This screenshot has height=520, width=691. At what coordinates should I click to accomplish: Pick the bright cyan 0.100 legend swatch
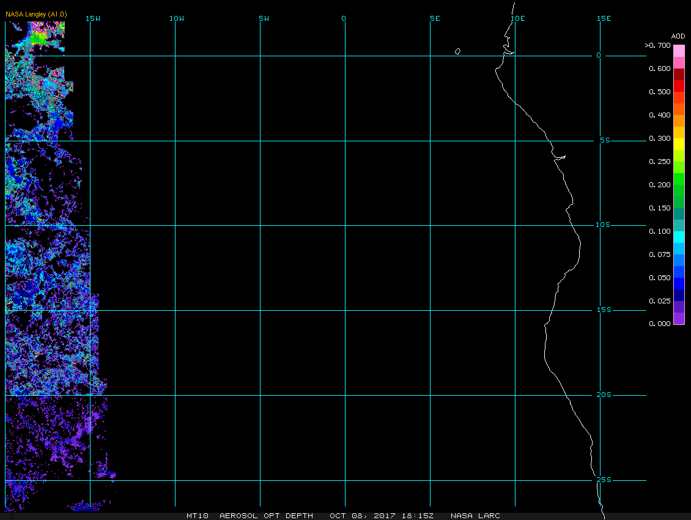click(679, 237)
